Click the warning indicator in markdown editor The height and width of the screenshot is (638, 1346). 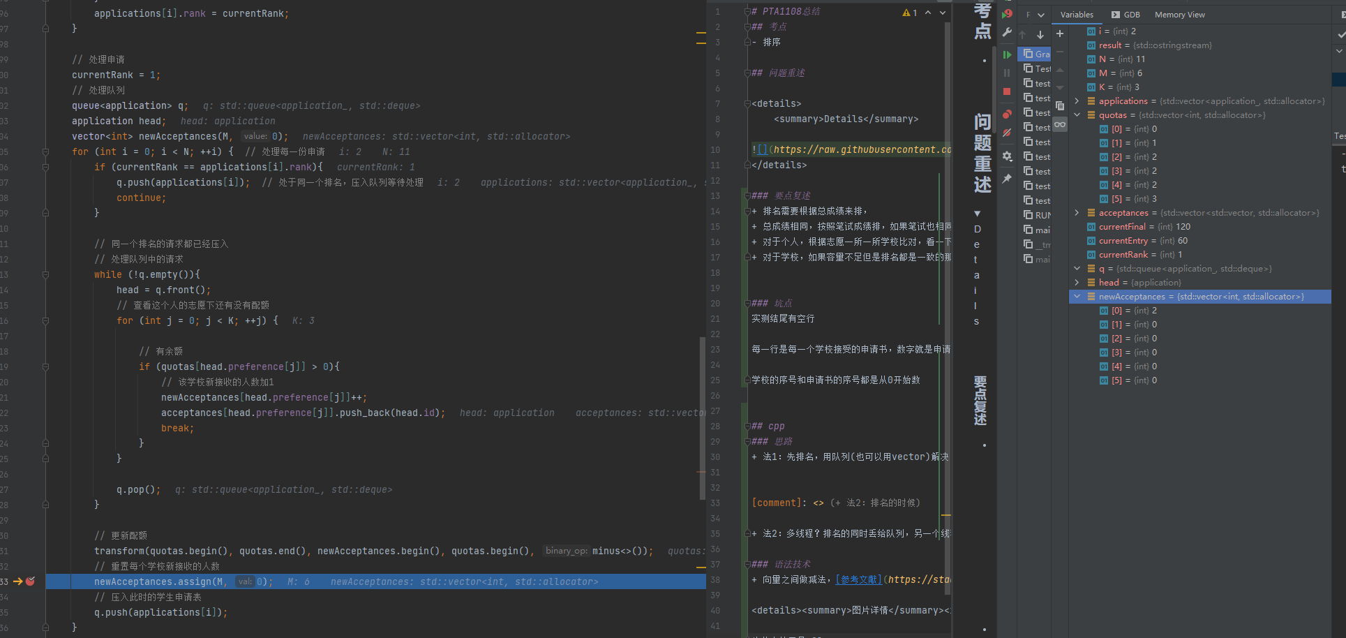tap(910, 13)
